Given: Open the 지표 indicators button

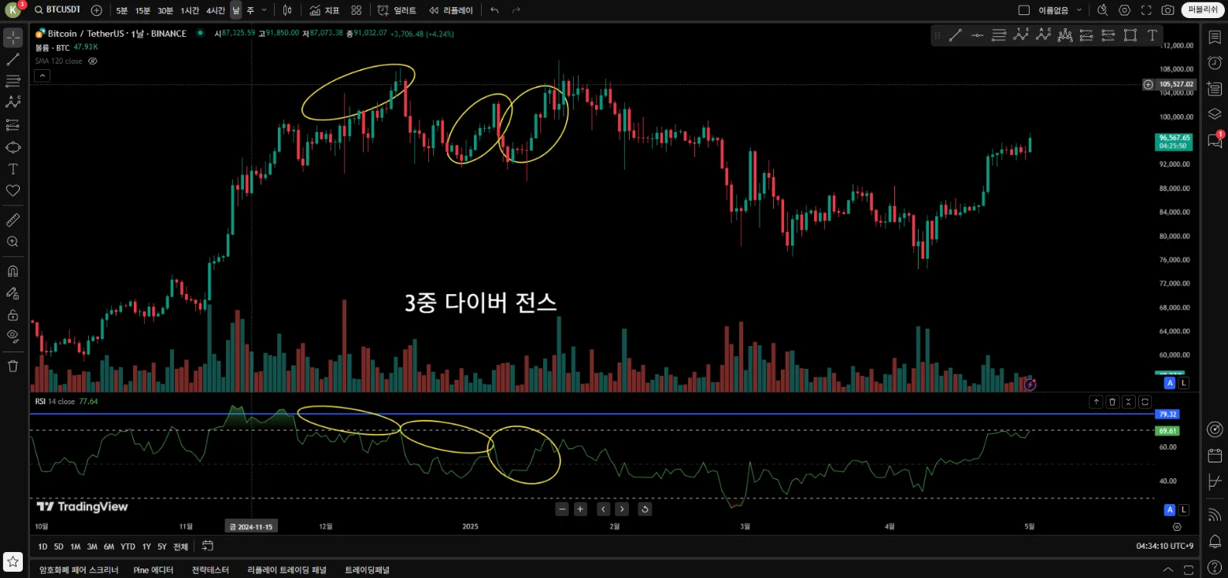Looking at the screenshot, I should pyautogui.click(x=324, y=10).
